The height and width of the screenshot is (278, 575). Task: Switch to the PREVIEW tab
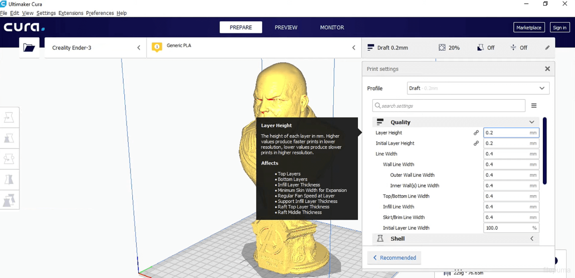286,27
